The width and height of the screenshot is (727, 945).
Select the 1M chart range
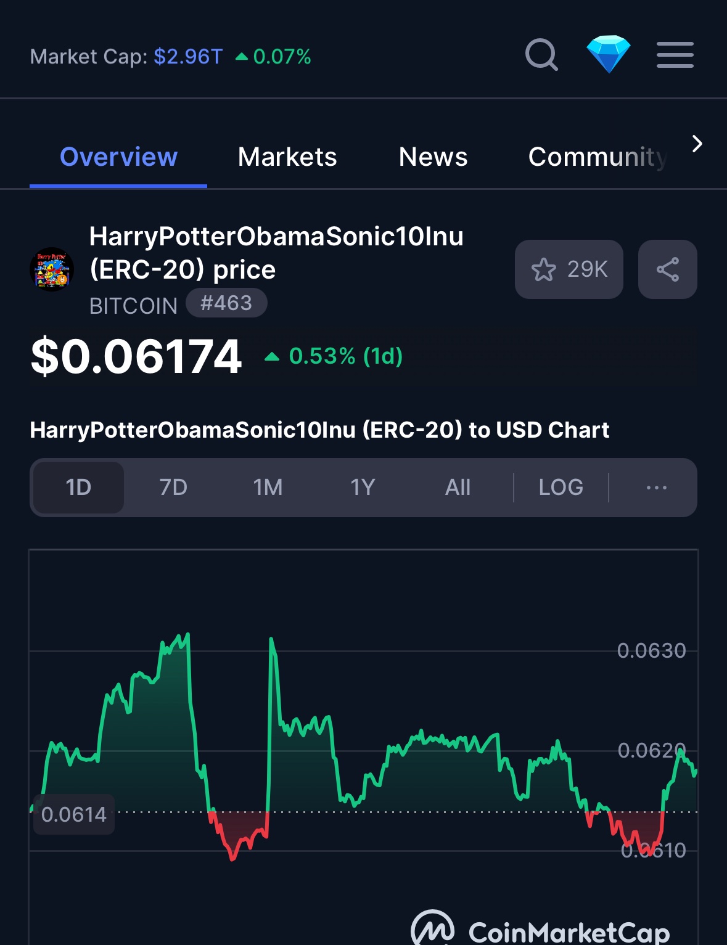[268, 488]
